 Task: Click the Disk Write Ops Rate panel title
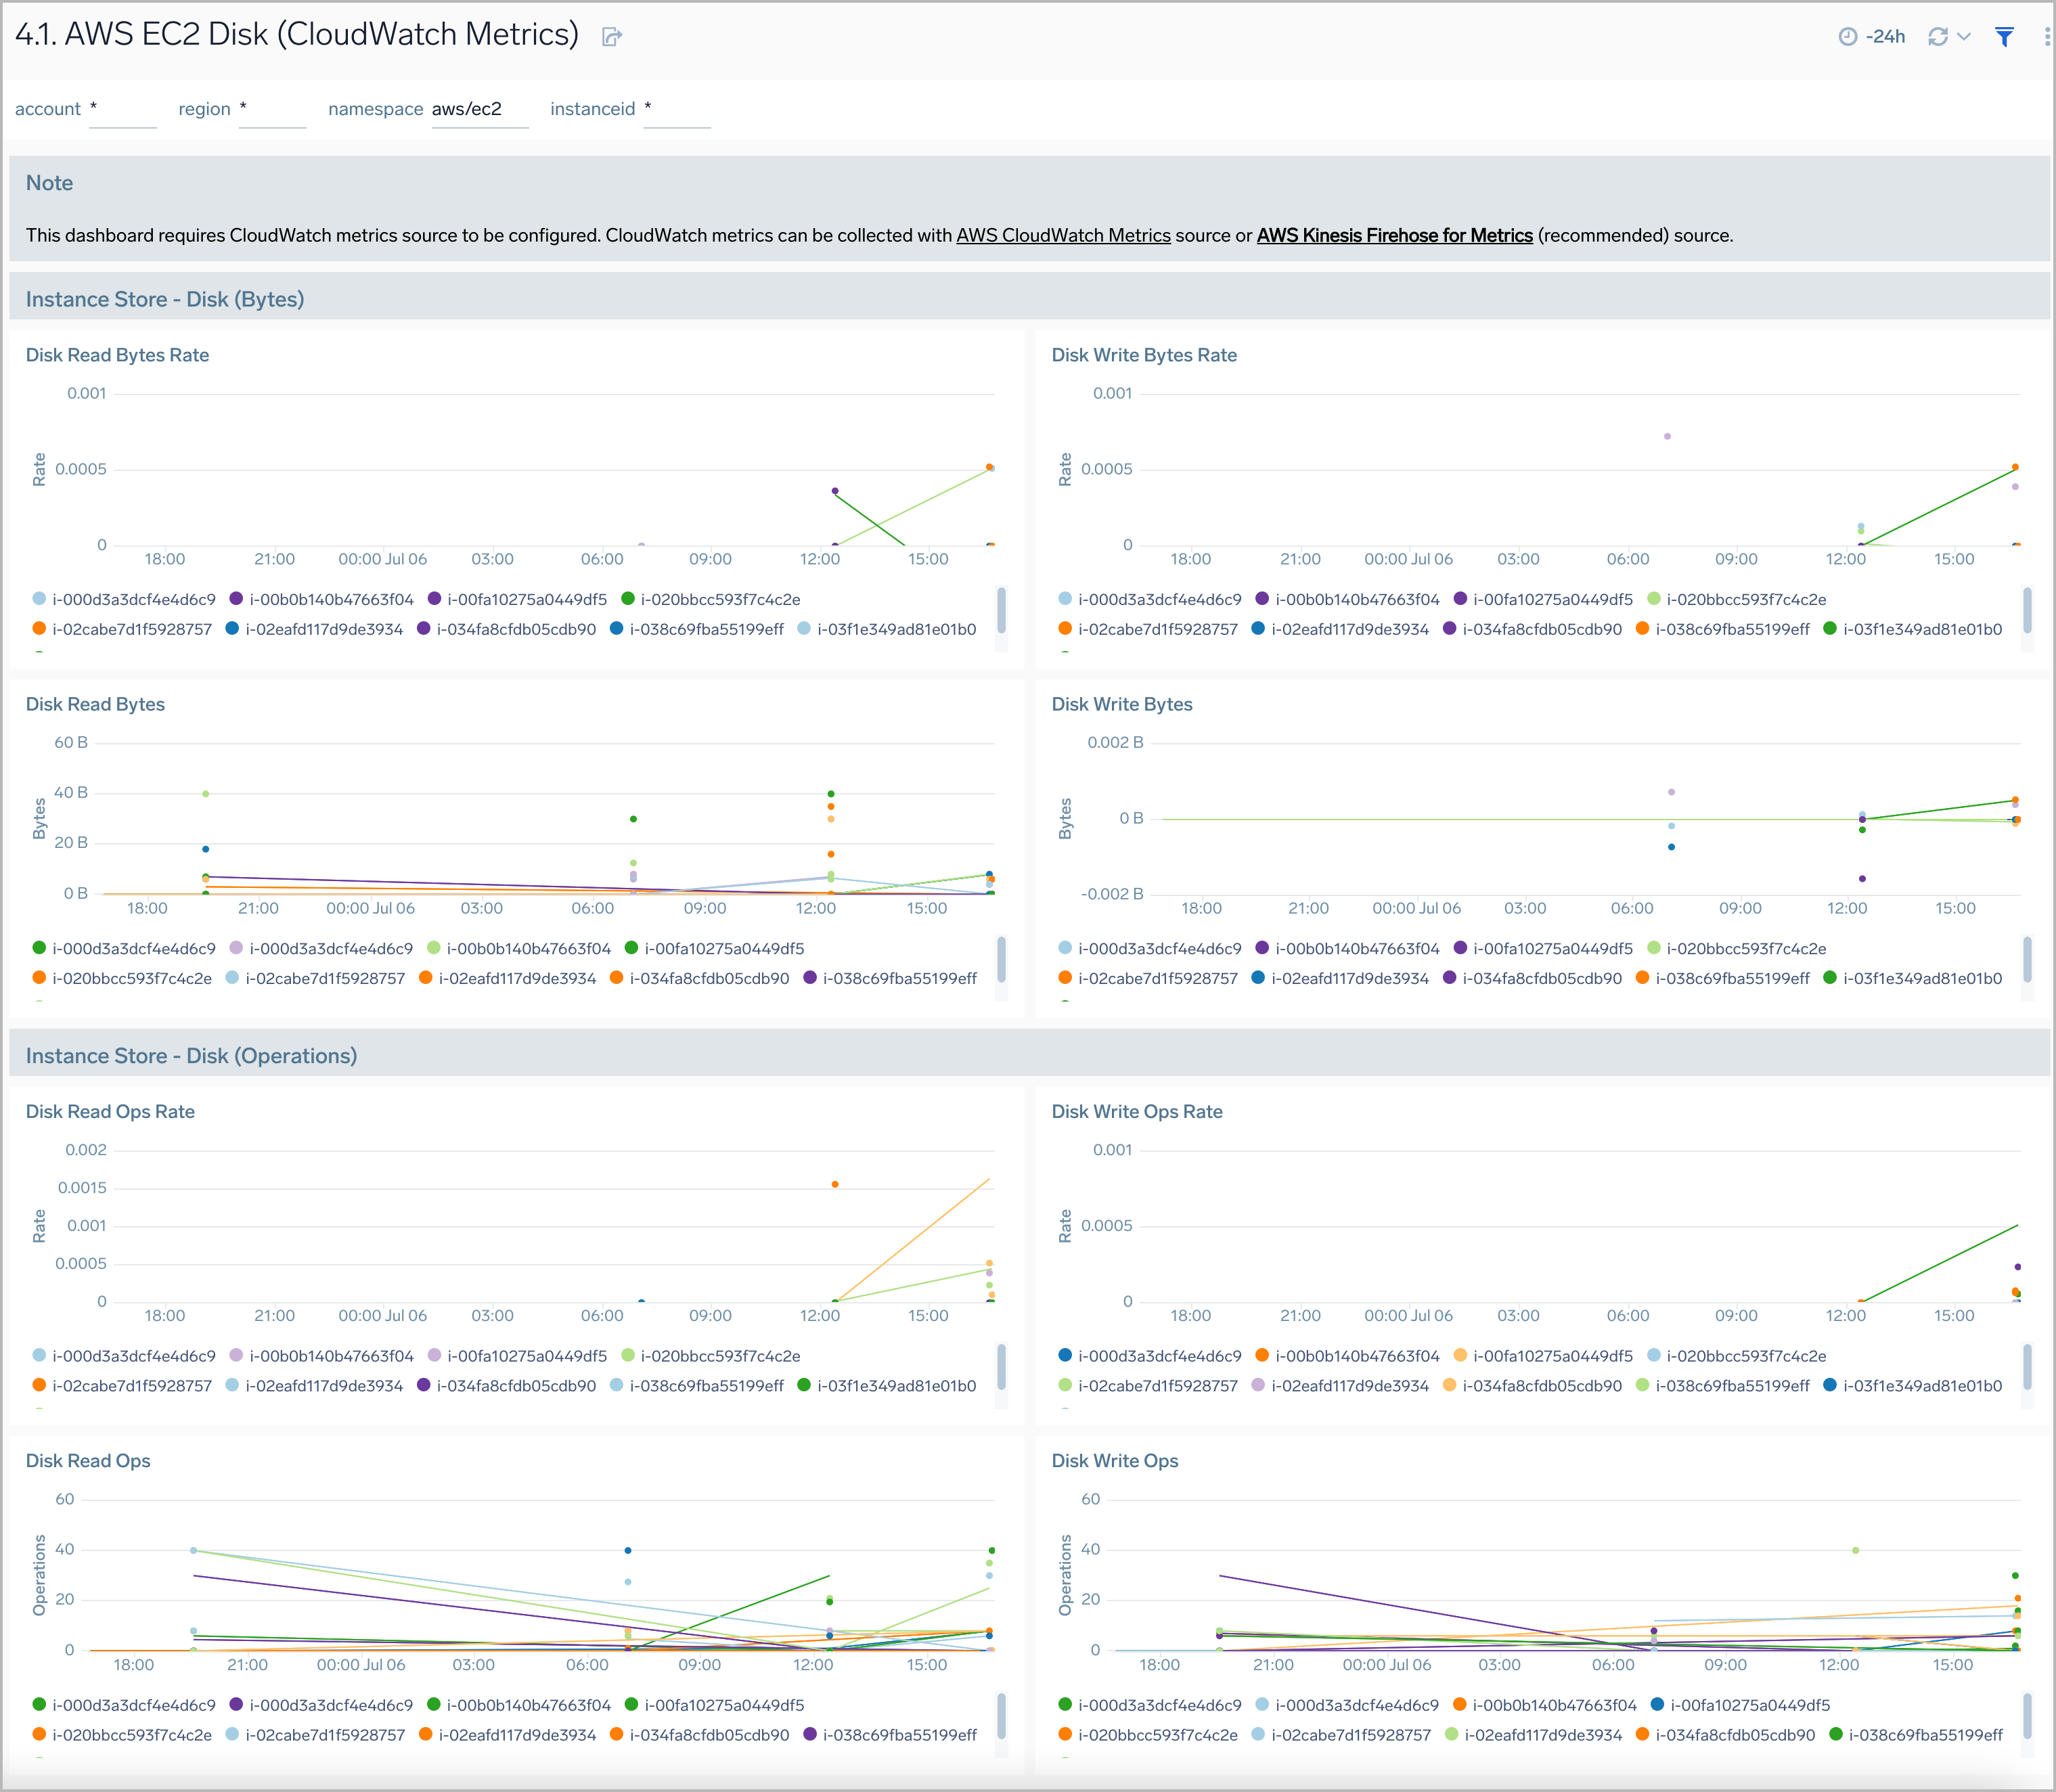coord(1137,1112)
